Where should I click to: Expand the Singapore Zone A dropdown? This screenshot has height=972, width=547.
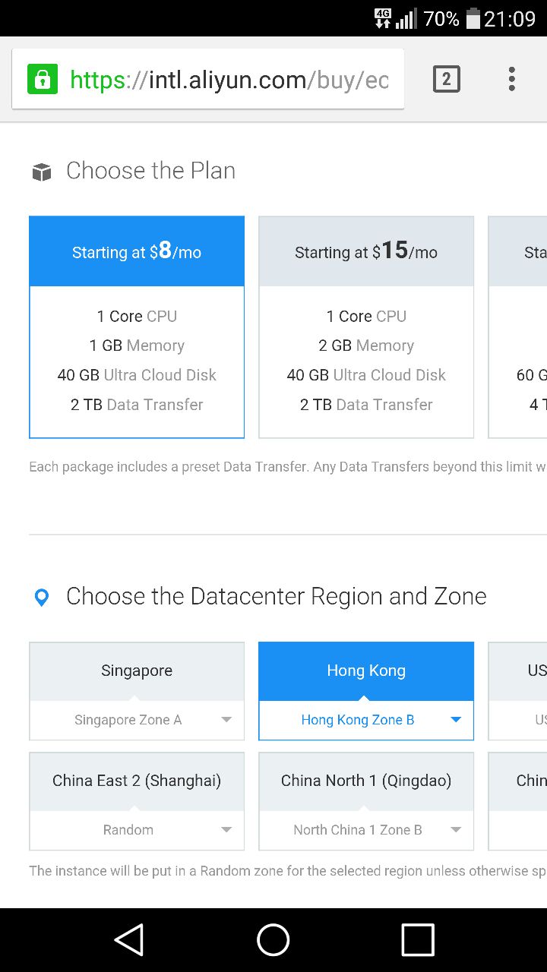click(137, 720)
